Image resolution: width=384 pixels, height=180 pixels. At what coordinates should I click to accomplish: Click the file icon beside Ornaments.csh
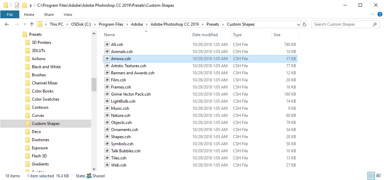click(x=107, y=129)
